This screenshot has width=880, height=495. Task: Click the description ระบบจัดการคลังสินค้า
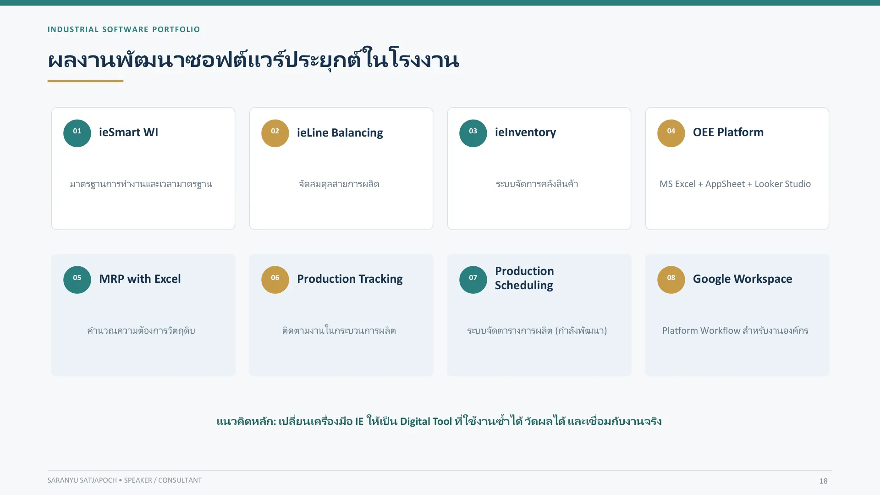coord(537,184)
